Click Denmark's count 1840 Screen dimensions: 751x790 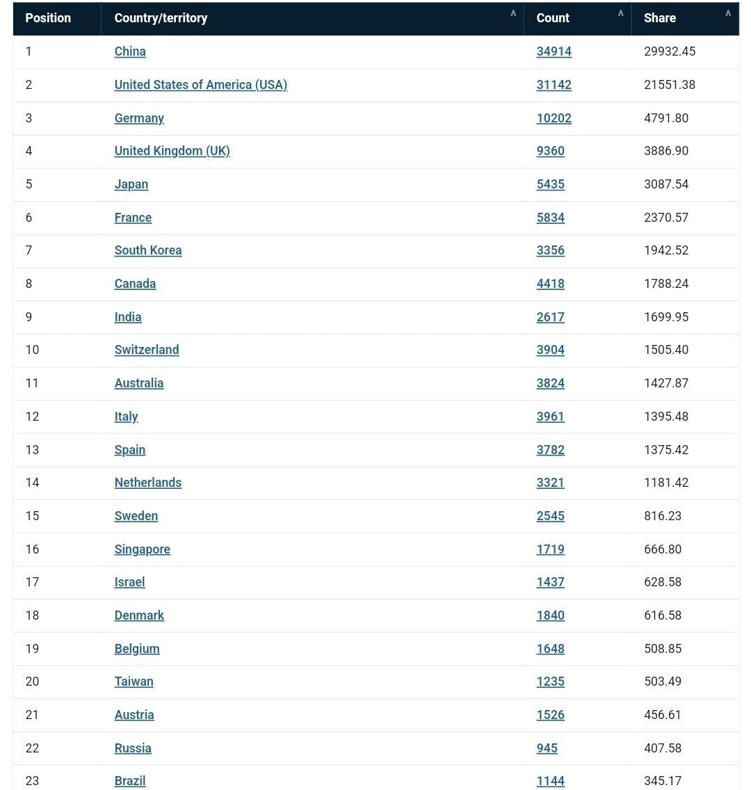[x=550, y=615]
